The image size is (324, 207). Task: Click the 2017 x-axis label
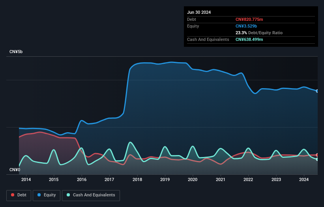[109, 179]
